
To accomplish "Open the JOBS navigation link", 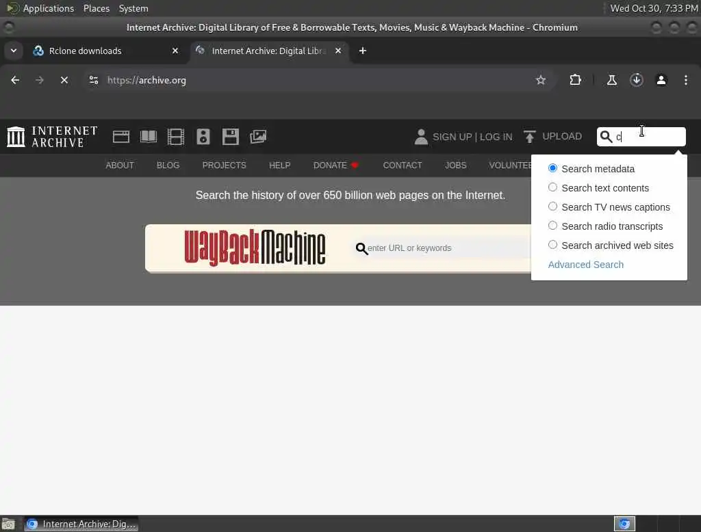I will [x=455, y=165].
